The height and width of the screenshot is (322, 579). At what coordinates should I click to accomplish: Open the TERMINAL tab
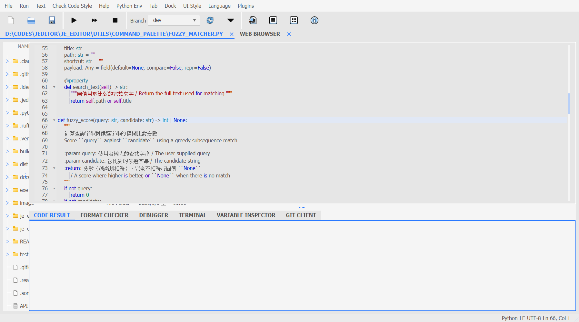192,215
